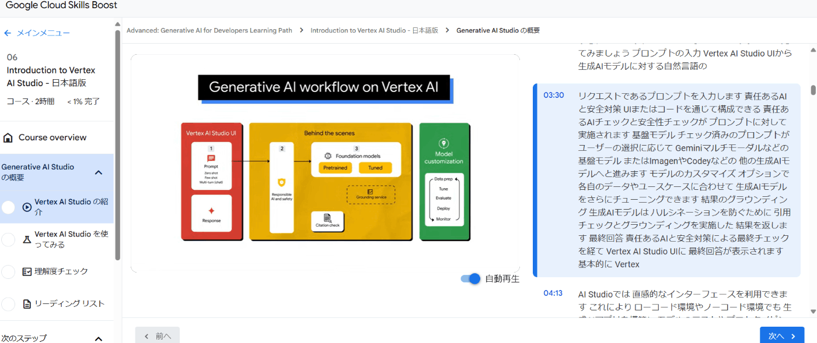The image size is (817, 343).
Task: Jump to transcript timestamp 04:13
Action: tap(553, 293)
